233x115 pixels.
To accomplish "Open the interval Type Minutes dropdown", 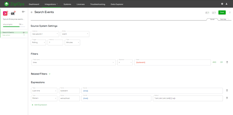I will 72,43.
